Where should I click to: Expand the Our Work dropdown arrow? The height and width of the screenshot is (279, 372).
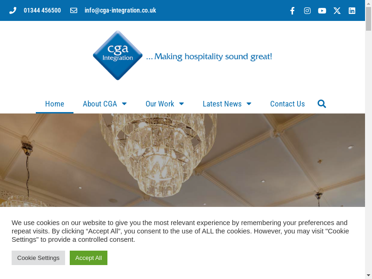coord(181,104)
